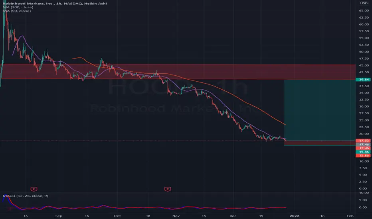The height and width of the screenshot is (219, 372).
Task: Click the earnings E marker near September
Action: [34, 189]
